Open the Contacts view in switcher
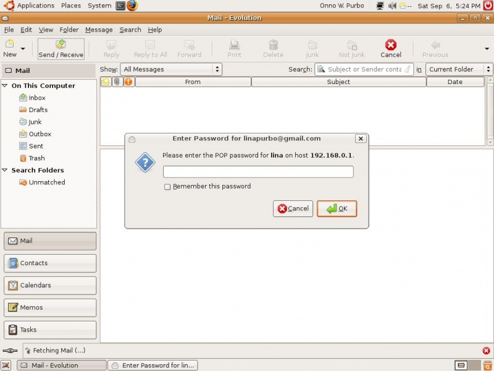This screenshot has height=371, width=494. click(49, 263)
